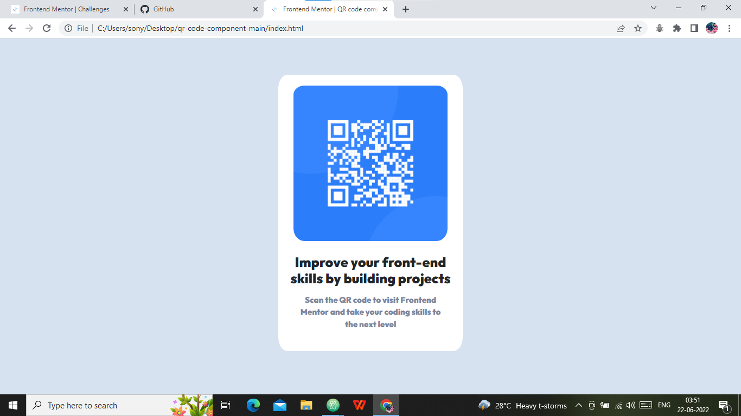This screenshot has height=416, width=741.
Task: Open the bug extension icon
Action: [660, 28]
